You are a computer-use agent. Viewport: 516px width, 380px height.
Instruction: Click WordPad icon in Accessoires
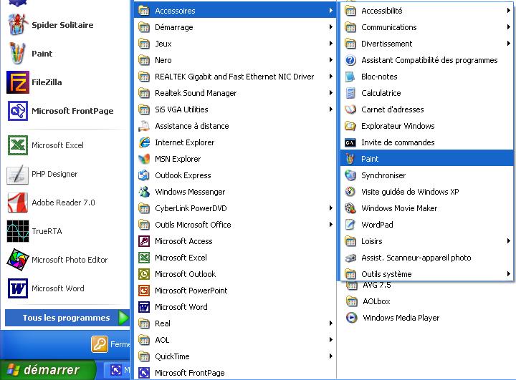(350, 225)
